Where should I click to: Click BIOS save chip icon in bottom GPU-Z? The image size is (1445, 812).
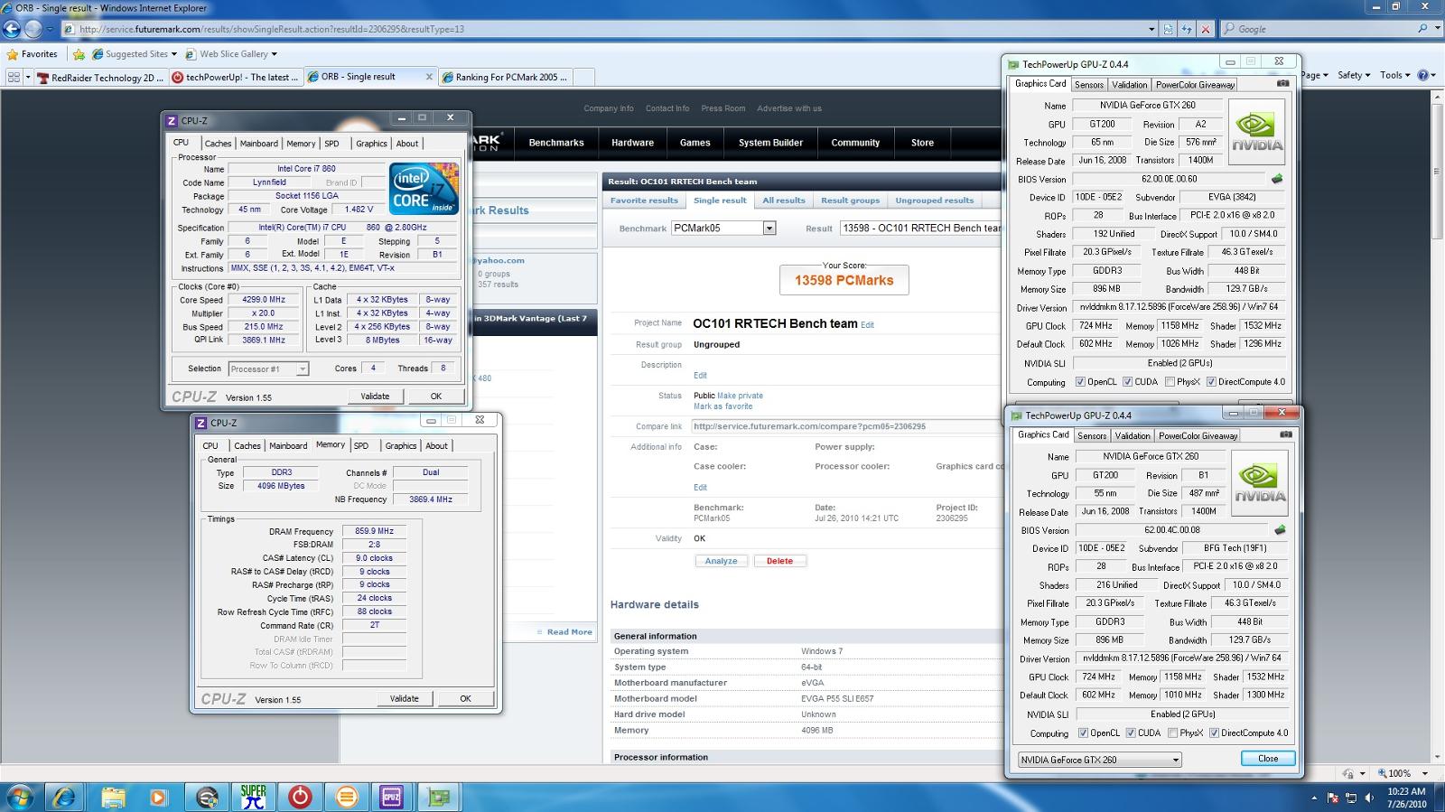click(x=1280, y=530)
